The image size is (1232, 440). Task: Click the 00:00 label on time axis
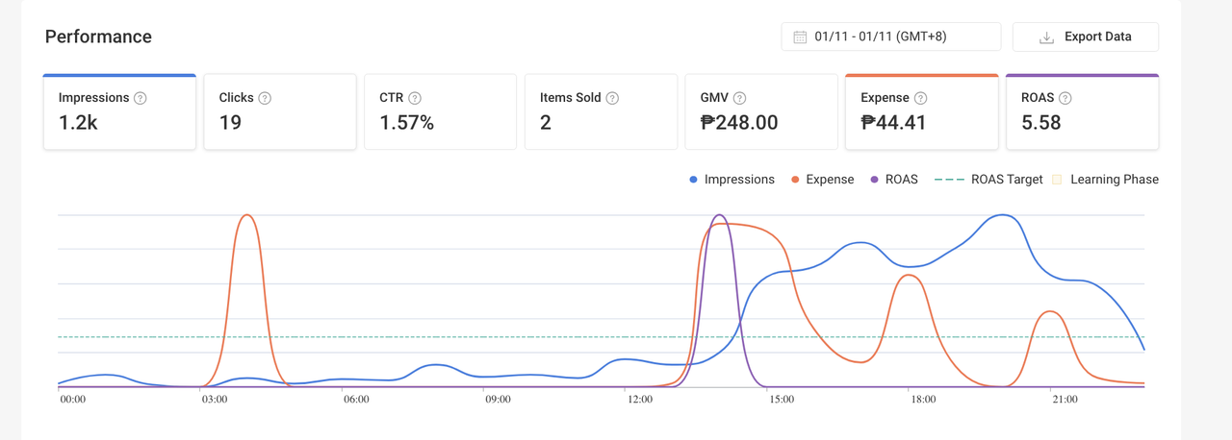73,399
